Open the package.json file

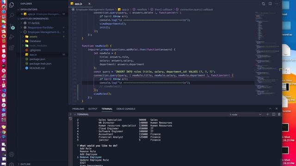coord(37,59)
